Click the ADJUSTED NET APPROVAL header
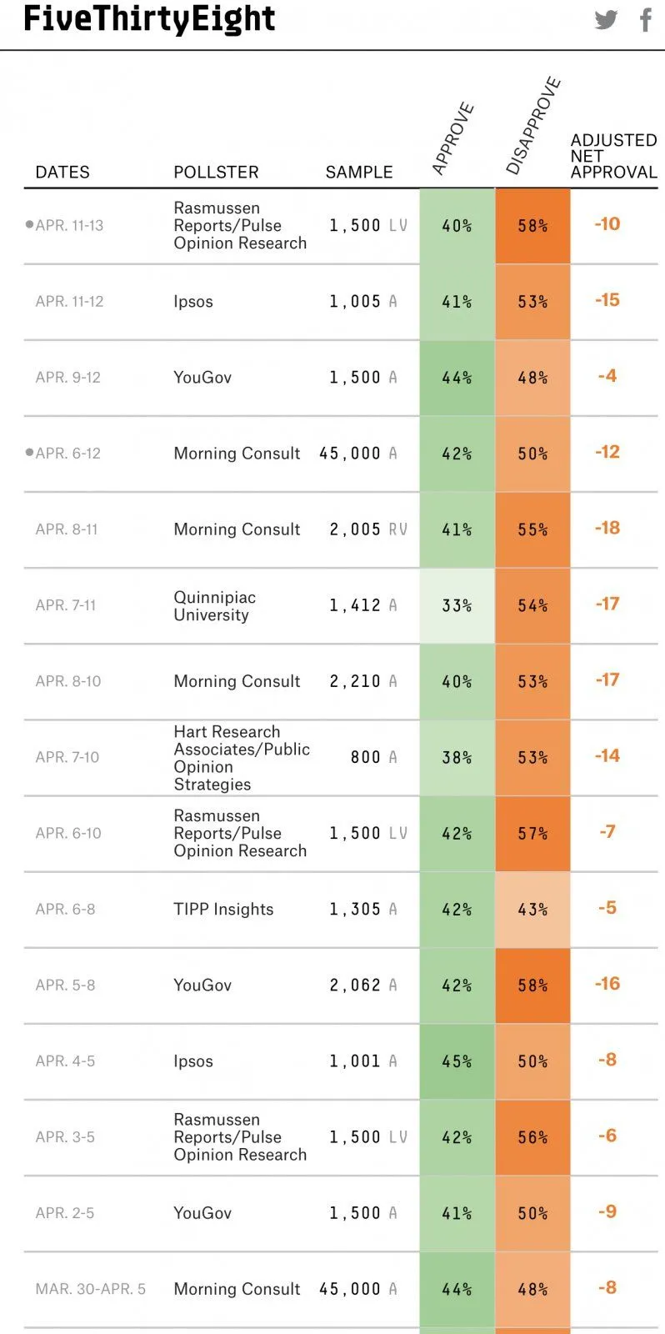The height and width of the screenshot is (1334, 665). pos(613,156)
